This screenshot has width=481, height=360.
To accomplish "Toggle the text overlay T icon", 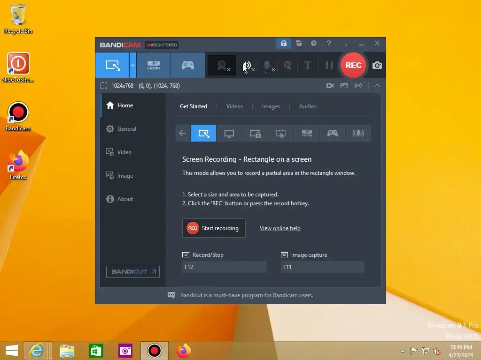I will (x=307, y=65).
